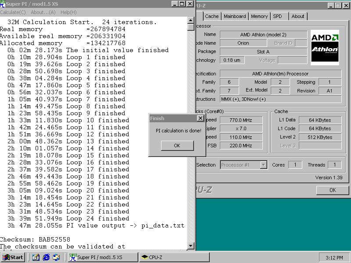Click the Ext. Family value 7

pos(229,91)
